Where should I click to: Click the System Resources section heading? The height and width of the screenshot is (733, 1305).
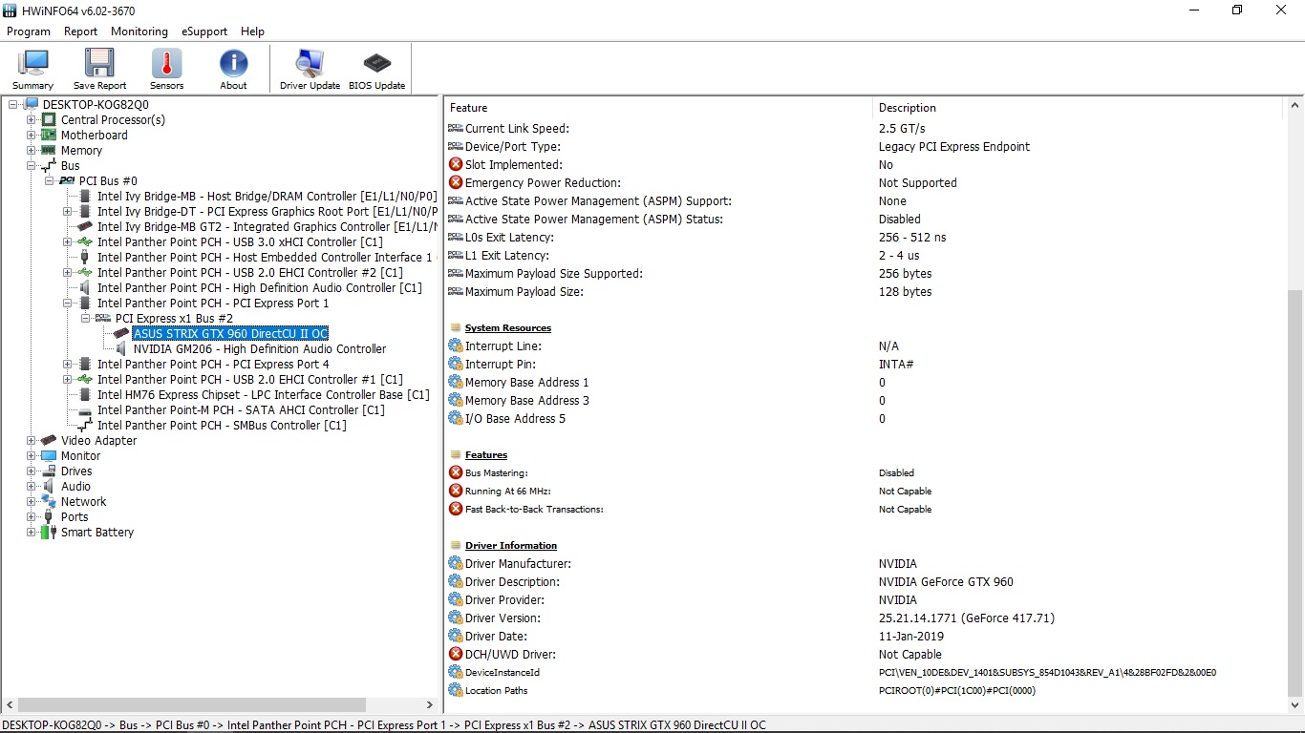click(x=508, y=328)
